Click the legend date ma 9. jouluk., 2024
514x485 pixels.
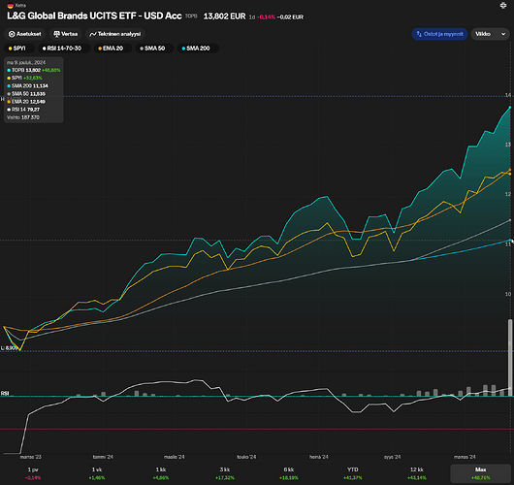26,62
